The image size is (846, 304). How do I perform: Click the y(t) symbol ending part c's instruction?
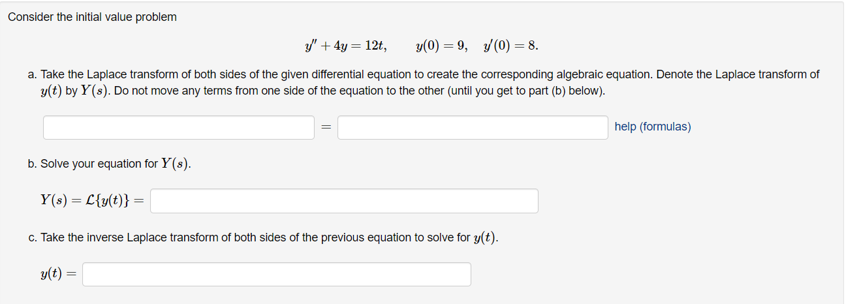(x=484, y=238)
